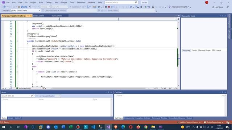Open the feedback icon beside Live Share
The height and width of the screenshot is (130, 232).
click(228, 7)
